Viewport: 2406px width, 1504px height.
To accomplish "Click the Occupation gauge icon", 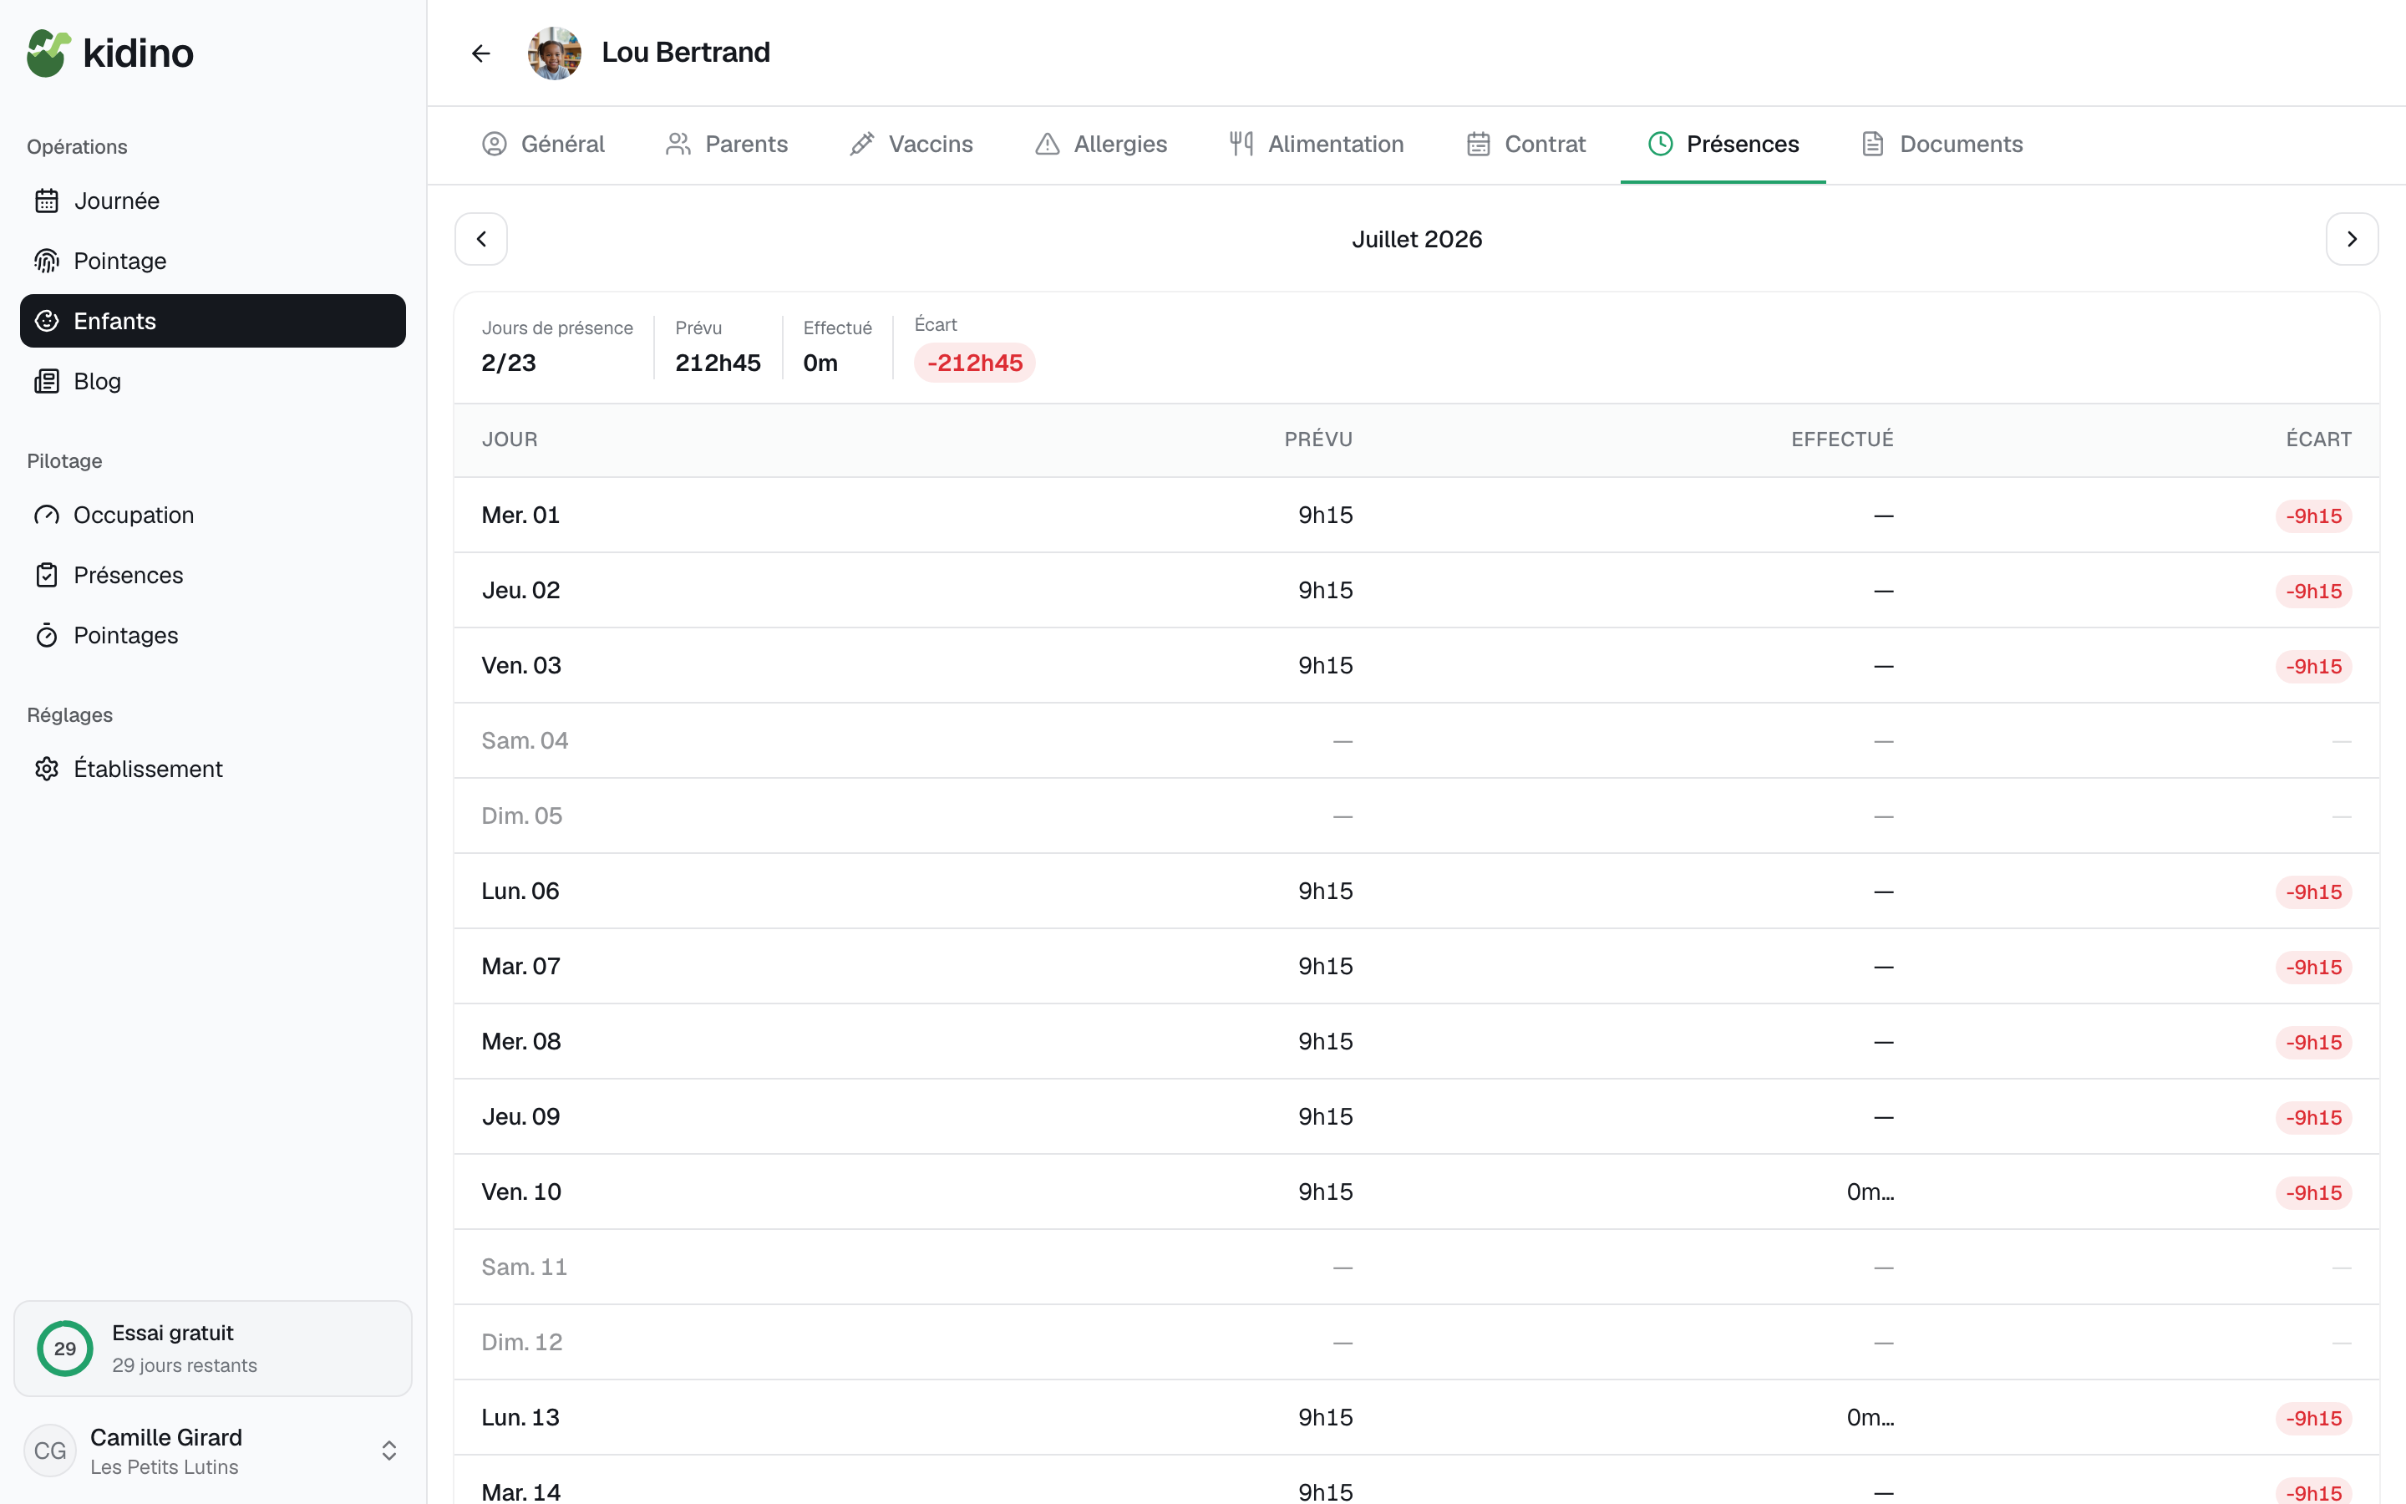I will coord(47,516).
